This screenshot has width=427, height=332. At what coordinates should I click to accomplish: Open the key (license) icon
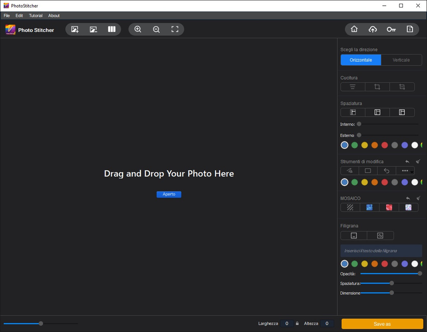point(391,29)
